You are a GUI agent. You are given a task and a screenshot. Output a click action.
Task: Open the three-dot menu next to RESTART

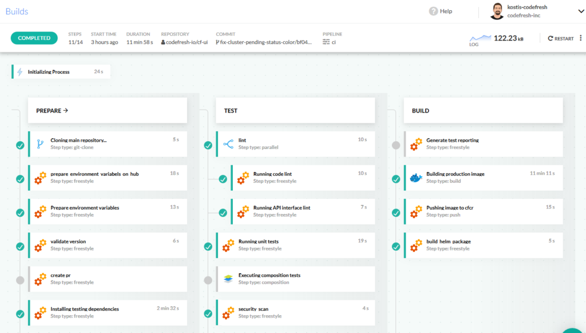coord(580,38)
